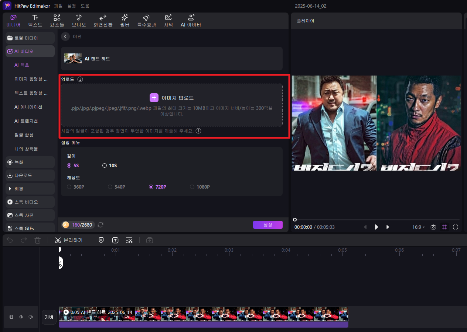Screen dimensions: 467x332
Task: Click the info icon next to 업로드
Action: coord(81,79)
